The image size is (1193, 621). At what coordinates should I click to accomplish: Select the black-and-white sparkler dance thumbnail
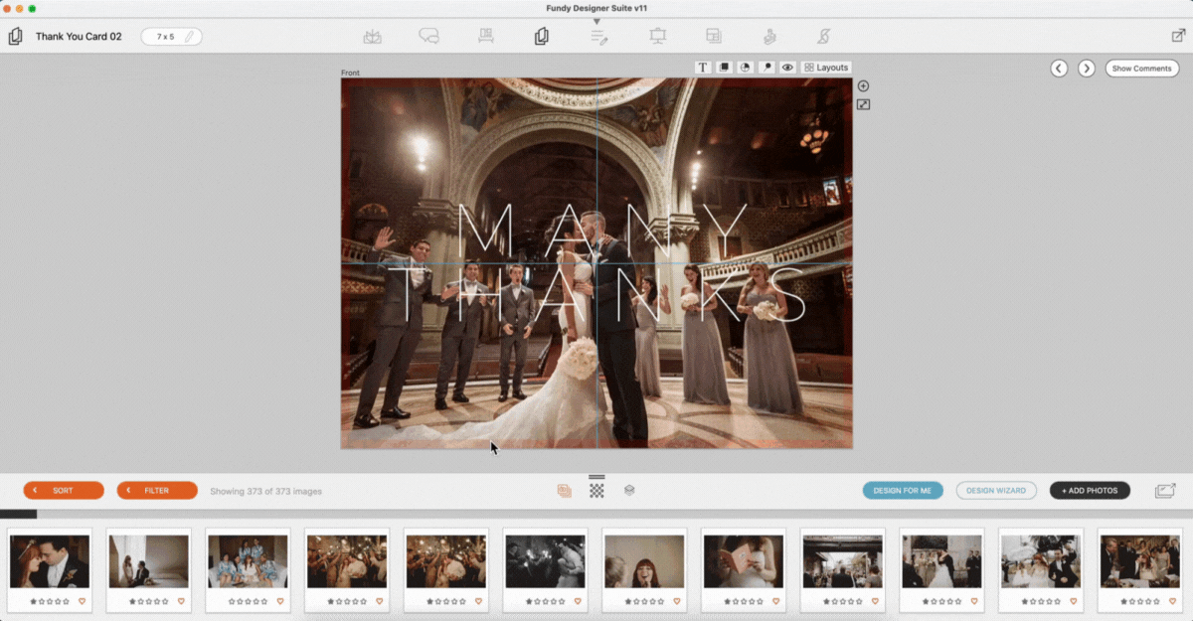click(x=545, y=561)
